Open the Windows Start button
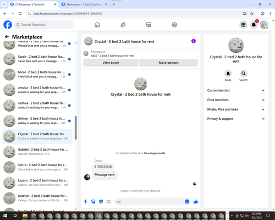The height and width of the screenshot is (220, 275). click(x=5, y=216)
